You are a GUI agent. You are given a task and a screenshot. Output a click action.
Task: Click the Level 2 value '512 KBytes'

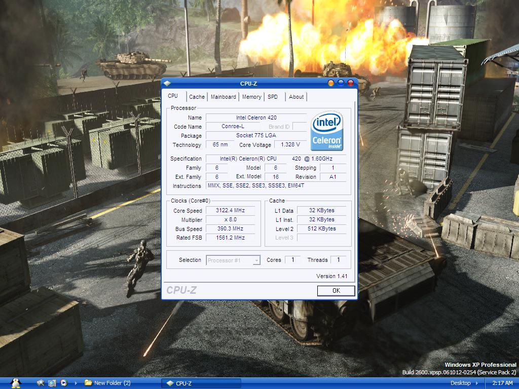322,229
